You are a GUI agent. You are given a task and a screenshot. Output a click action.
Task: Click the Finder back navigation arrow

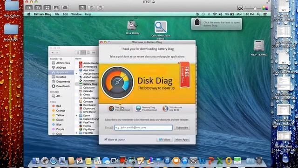coord(53,53)
